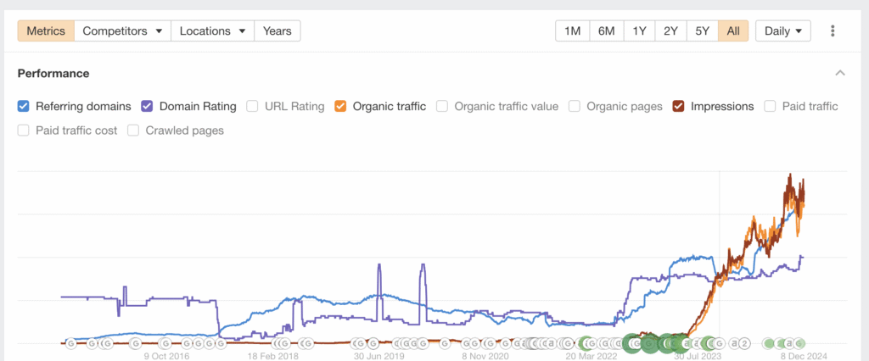Hide the Impressions line via checkbox

coord(679,107)
